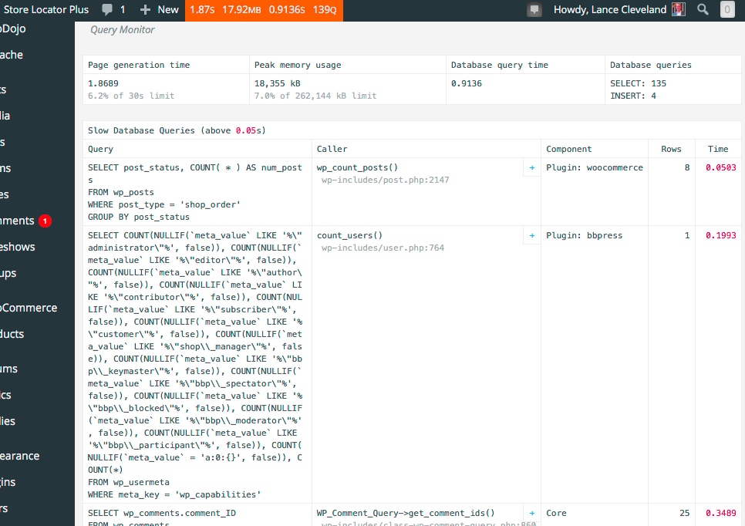Click the speech bubble icon near Howdy
This screenshot has height=526, width=745.
pos(535,10)
